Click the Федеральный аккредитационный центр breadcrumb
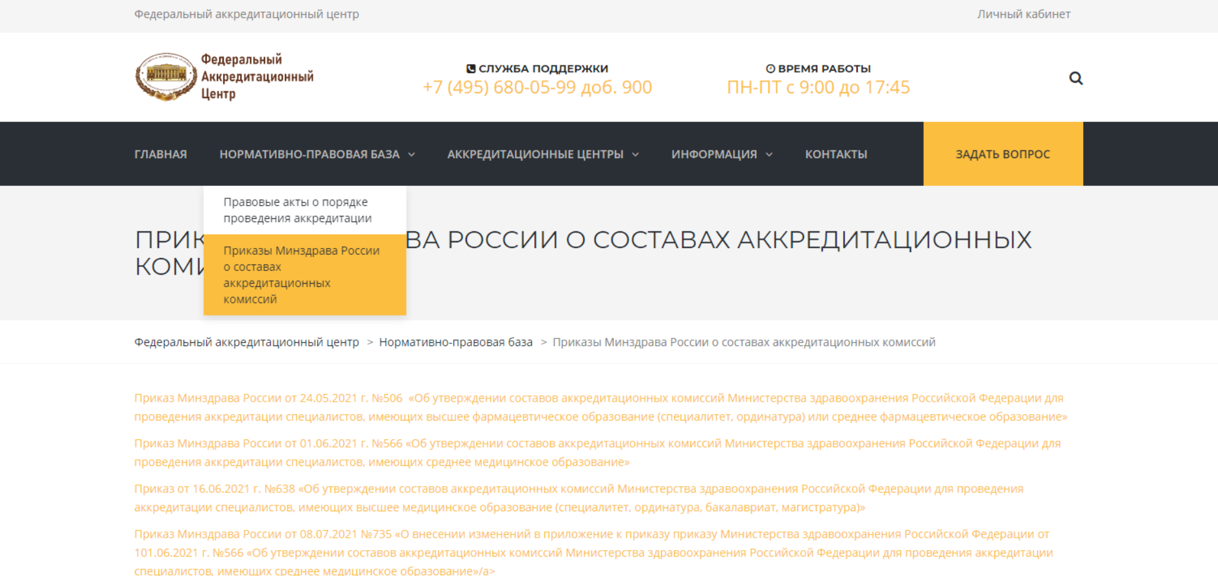This screenshot has height=576, width=1218. (x=246, y=342)
